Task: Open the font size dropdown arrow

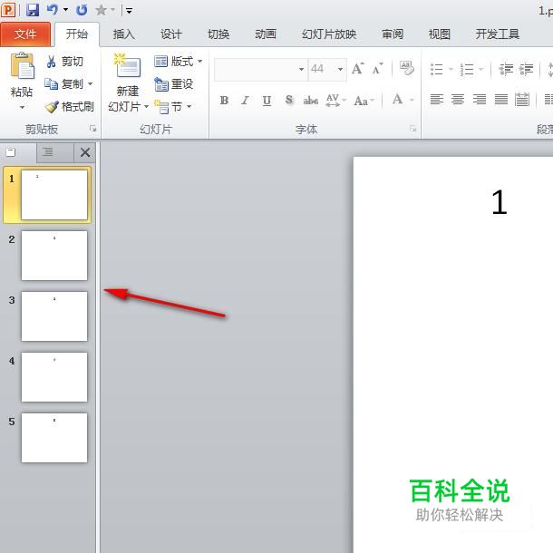Action: point(340,69)
